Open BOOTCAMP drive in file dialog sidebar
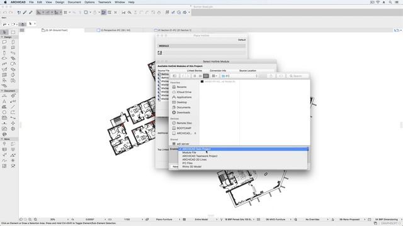Image resolution: width=403 pixels, height=226 pixels. 184,128
